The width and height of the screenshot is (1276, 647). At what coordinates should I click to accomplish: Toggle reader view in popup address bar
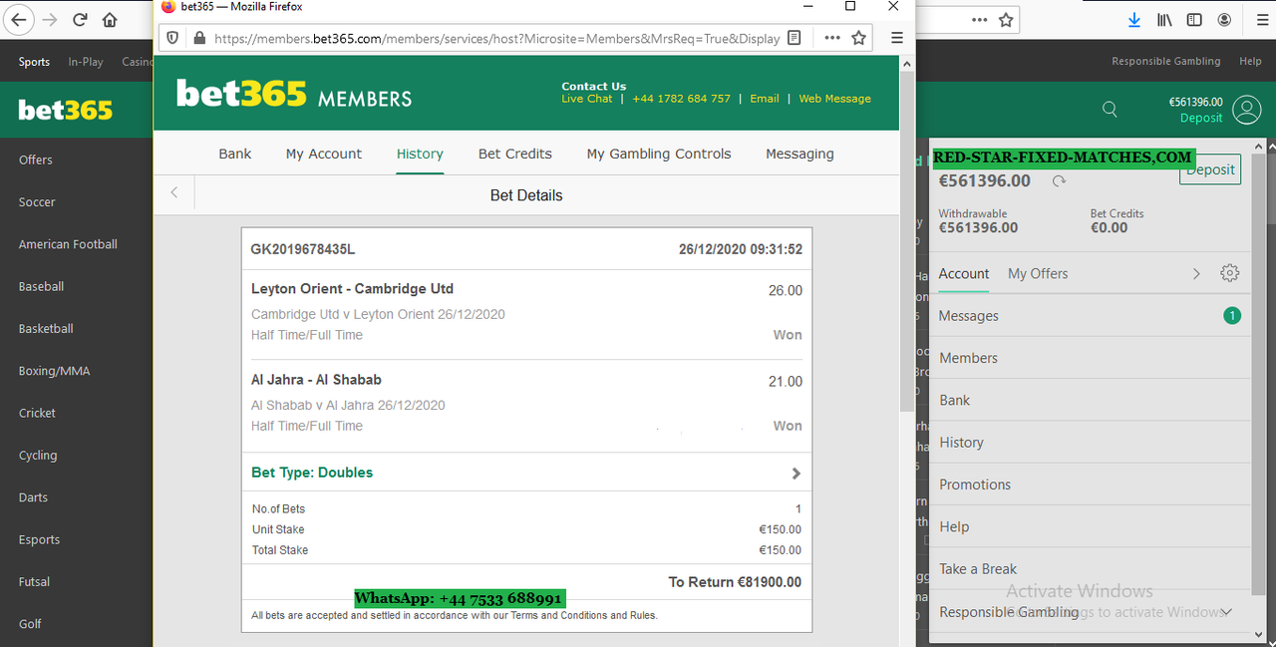795,38
